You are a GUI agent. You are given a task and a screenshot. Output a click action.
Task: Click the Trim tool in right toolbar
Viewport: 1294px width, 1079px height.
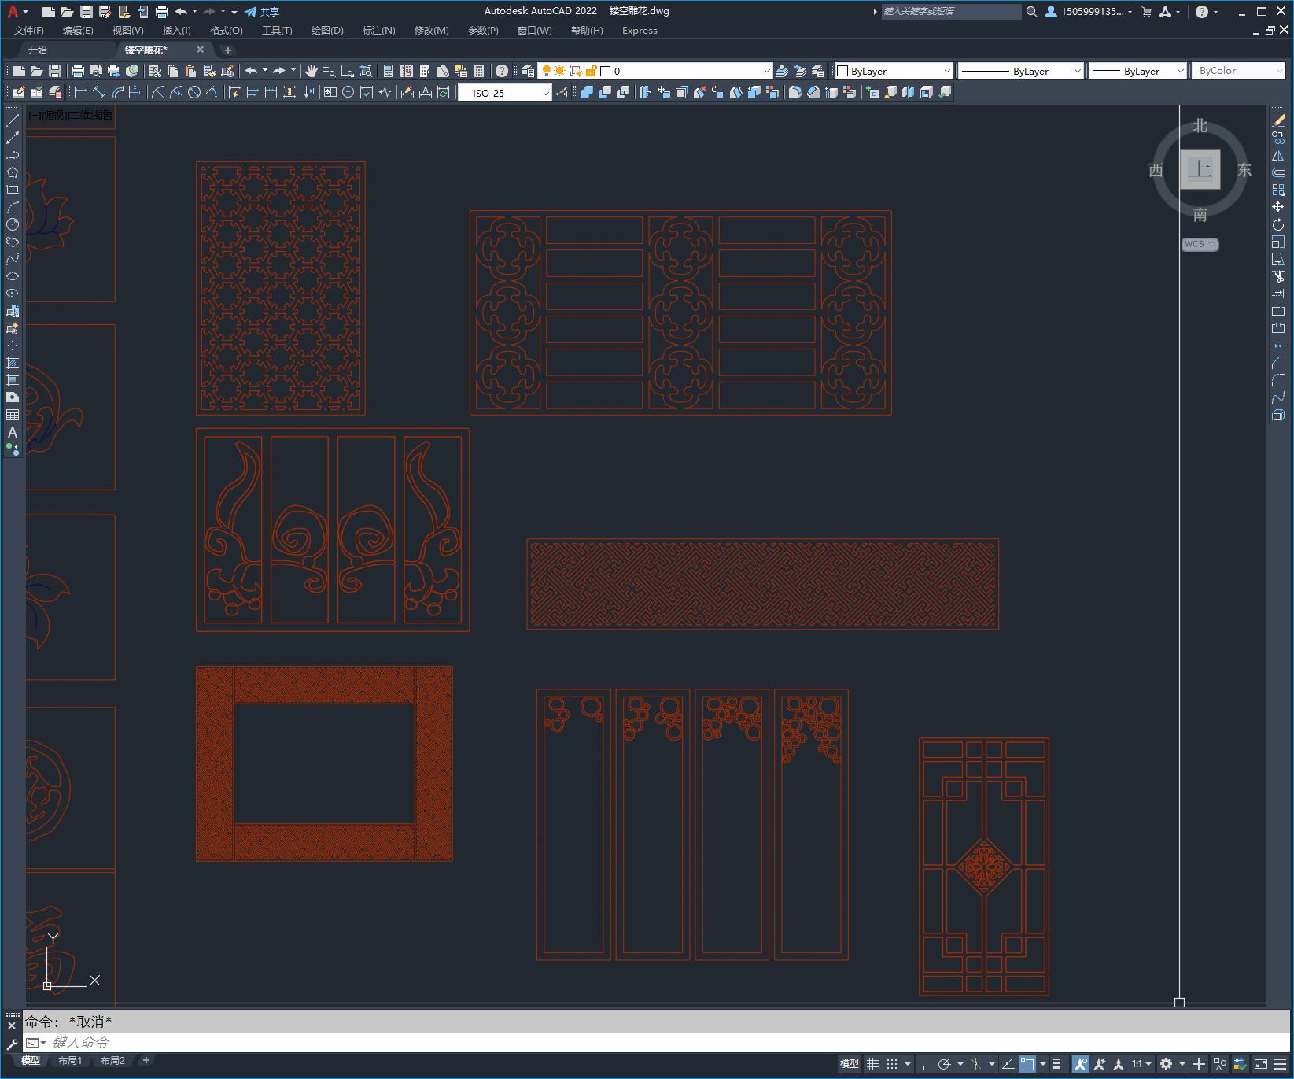tap(1278, 276)
